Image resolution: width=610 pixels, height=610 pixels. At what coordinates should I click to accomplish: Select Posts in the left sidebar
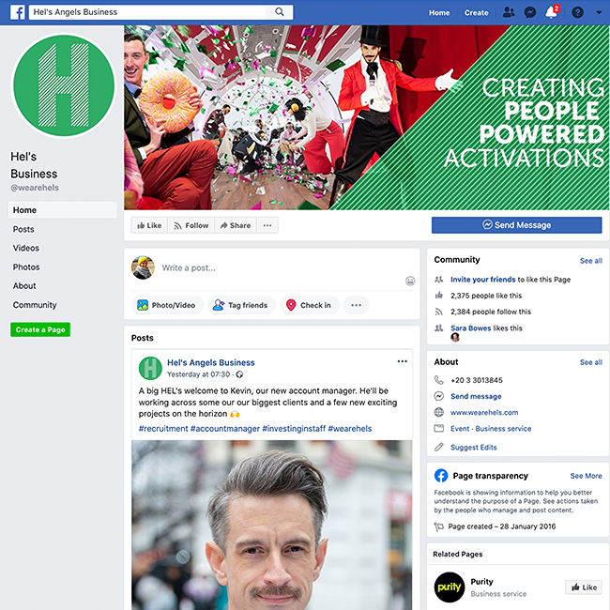point(23,230)
